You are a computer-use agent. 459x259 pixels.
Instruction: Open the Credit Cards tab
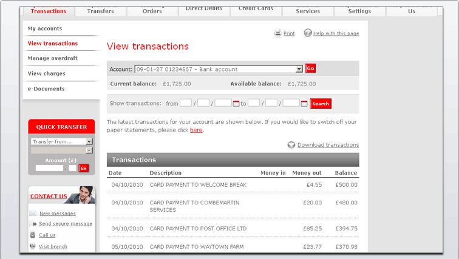[x=256, y=10]
